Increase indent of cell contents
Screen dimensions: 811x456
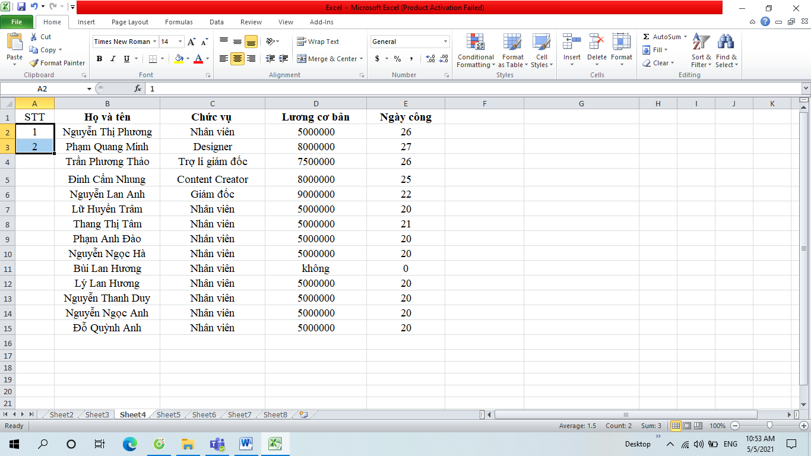point(283,59)
